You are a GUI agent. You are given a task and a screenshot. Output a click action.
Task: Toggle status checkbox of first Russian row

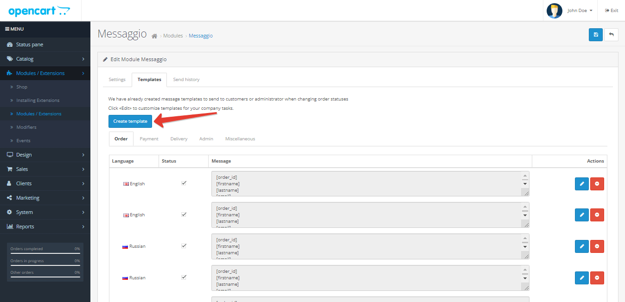(x=184, y=245)
